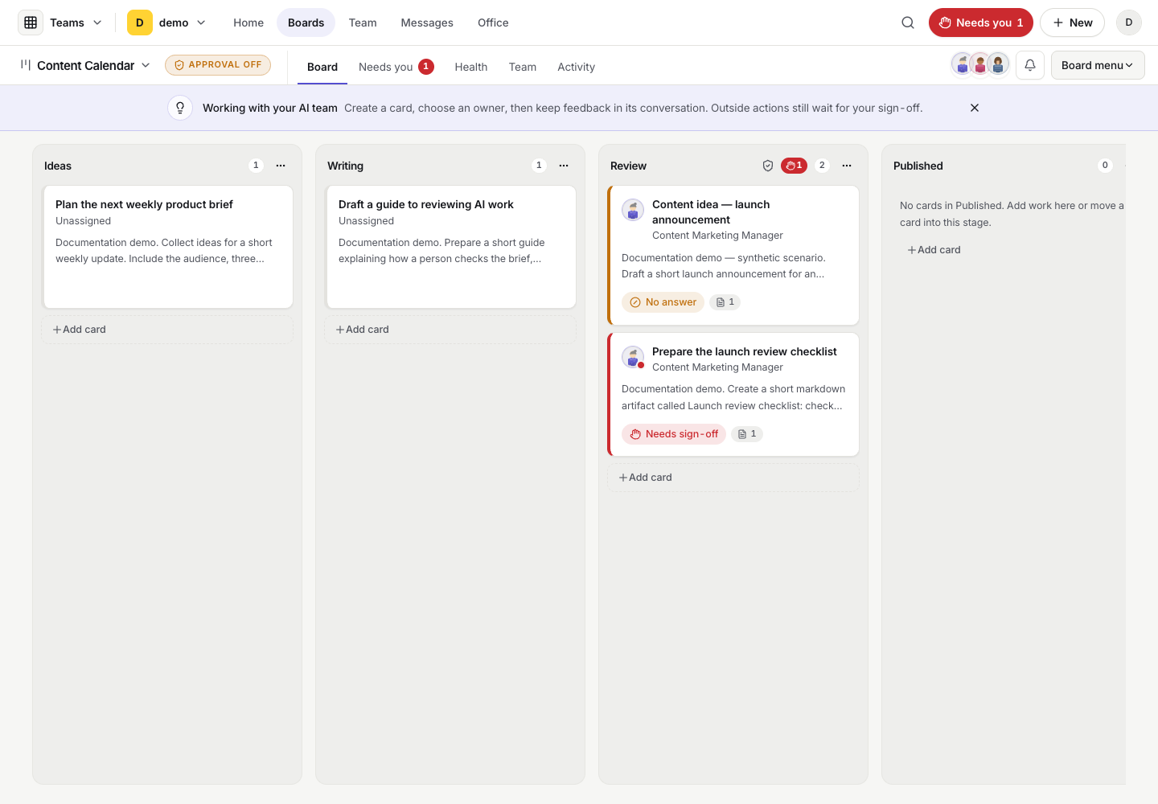Click the artifact count on Content idea card
Image resolution: width=1158 pixels, height=804 pixels.
tap(725, 302)
